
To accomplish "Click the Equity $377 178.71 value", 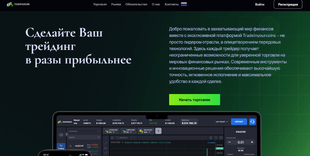I will pos(137,123).
